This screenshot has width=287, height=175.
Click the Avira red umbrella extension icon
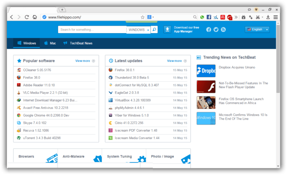click(223, 17)
